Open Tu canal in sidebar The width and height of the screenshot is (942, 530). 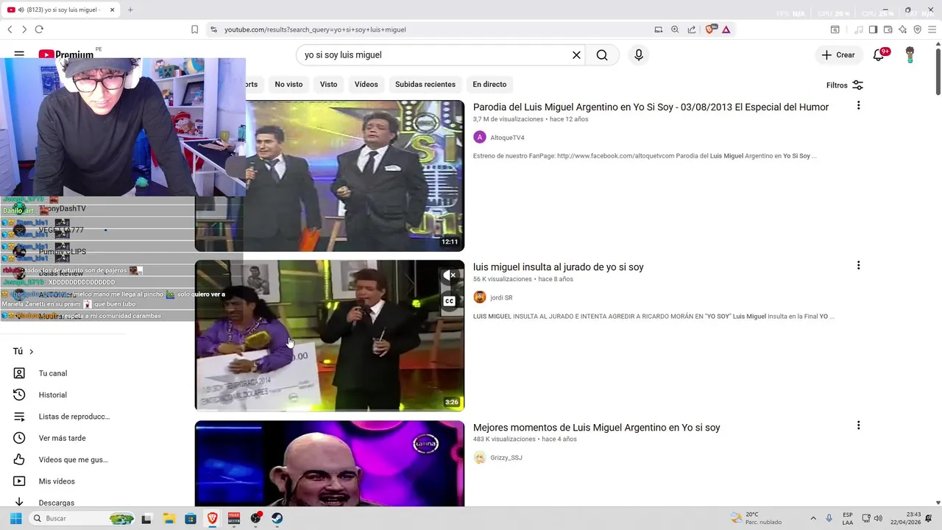click(x=53, y=373)
